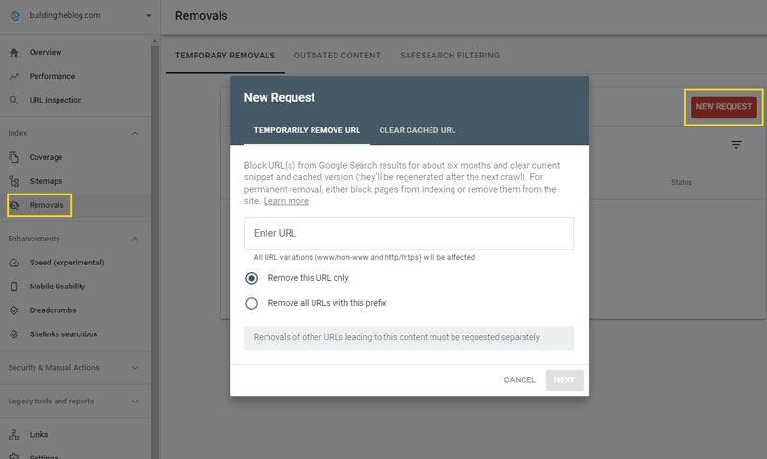
Task: Click the Coverage pages icon
Action: tap(13, 157)
